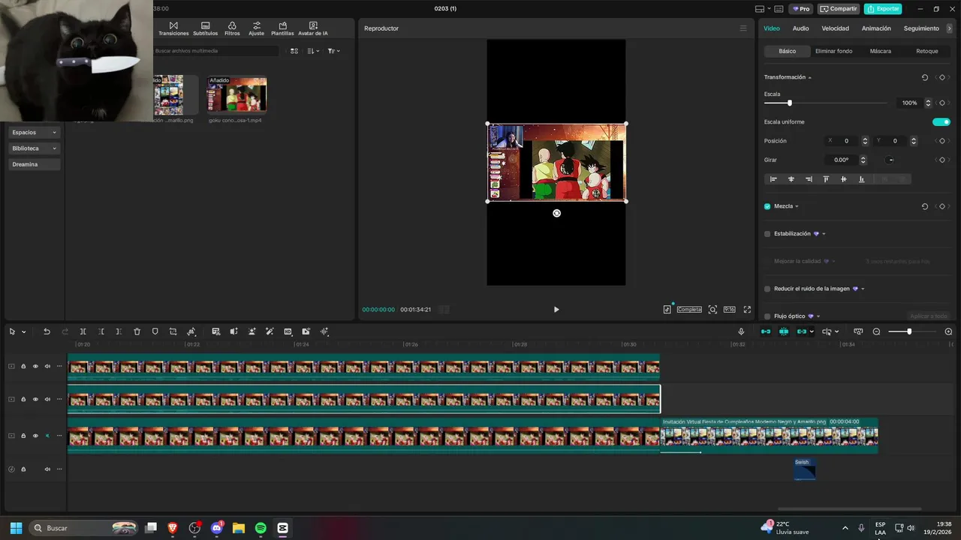Switch to the Velocidad tab

835,28
